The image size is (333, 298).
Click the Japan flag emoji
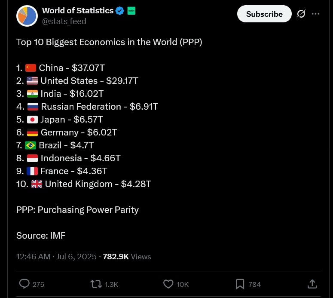pyautogui.click(x=32, y=120)
